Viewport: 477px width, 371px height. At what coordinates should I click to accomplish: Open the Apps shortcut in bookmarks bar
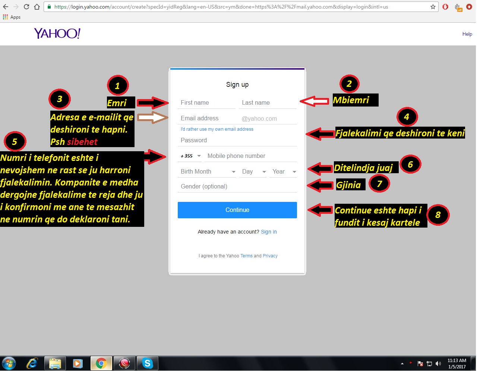tap(12, 17)
